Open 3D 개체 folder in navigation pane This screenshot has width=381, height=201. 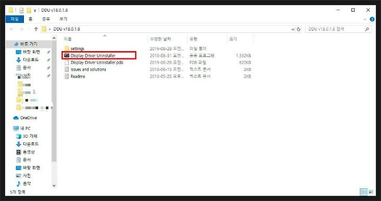pyautogui.click(x=27, y=136)
